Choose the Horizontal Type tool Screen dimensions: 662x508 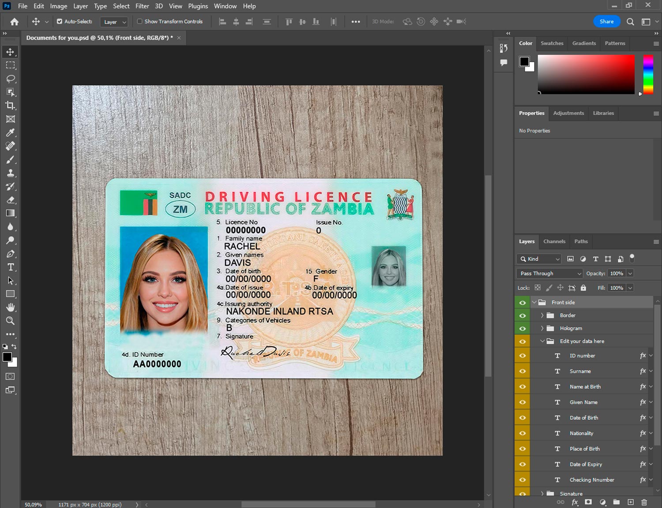coord(10,267)
